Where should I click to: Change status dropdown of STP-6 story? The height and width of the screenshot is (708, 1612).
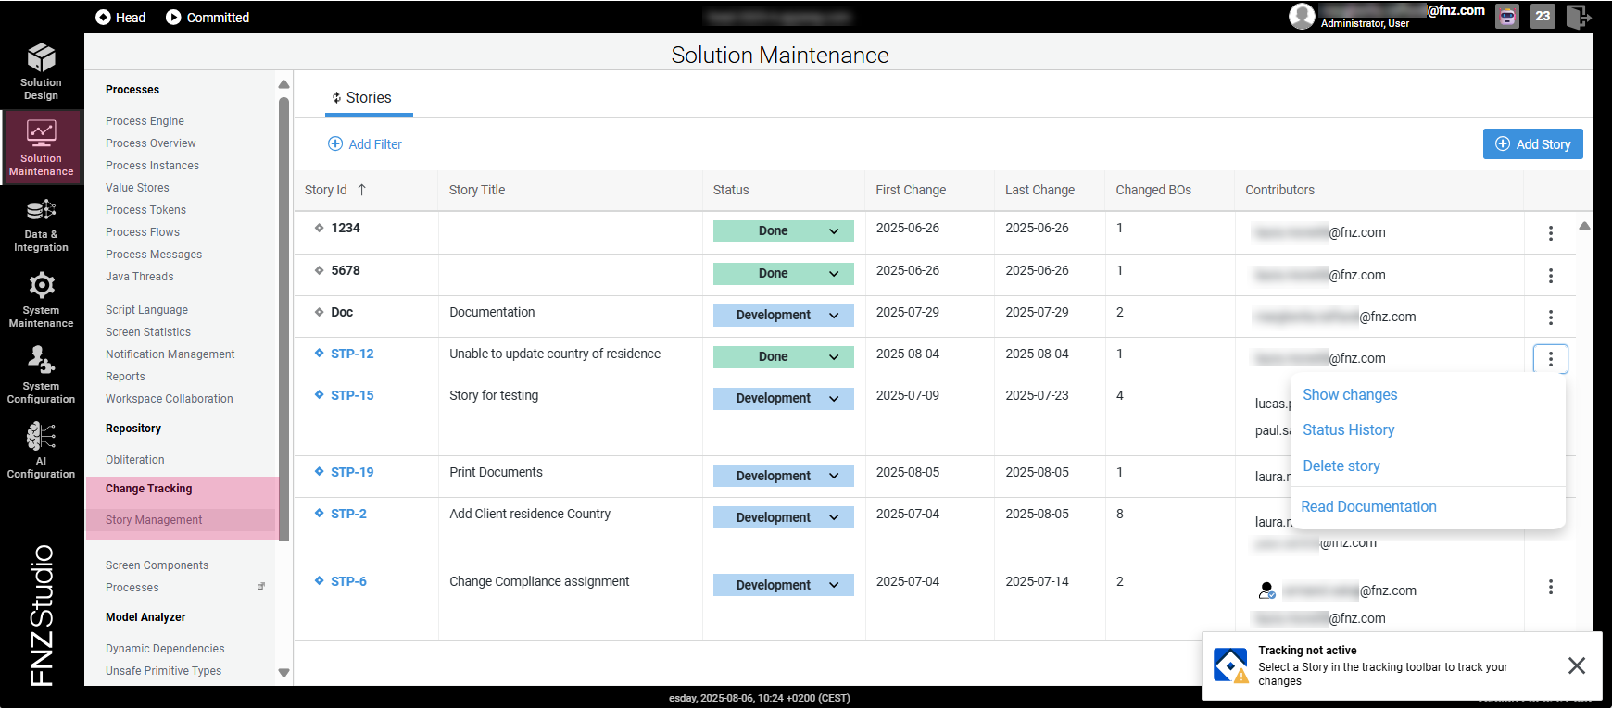[x=783, y=586]
